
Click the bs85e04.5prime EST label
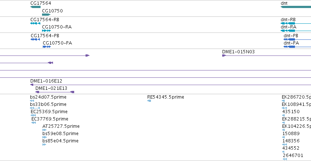[x=60, y=141]
